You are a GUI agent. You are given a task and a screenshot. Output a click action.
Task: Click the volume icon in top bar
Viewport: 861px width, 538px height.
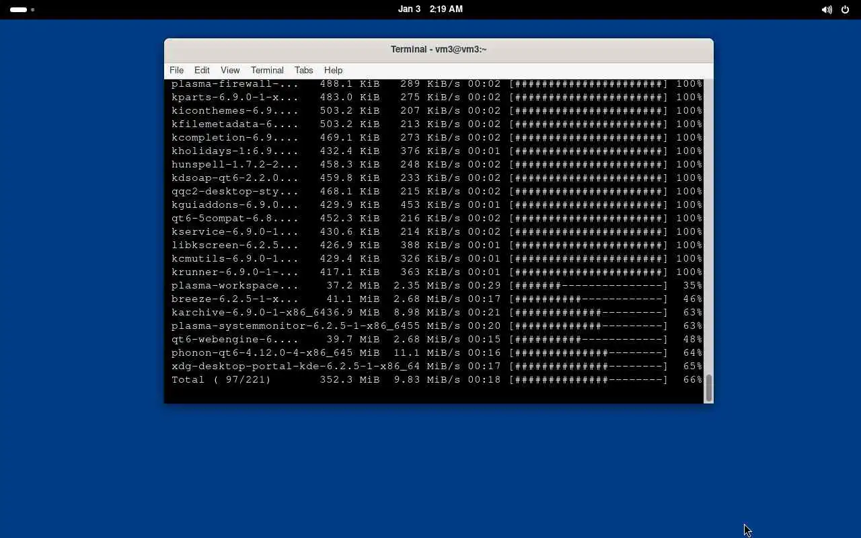[x=827, y=9]
